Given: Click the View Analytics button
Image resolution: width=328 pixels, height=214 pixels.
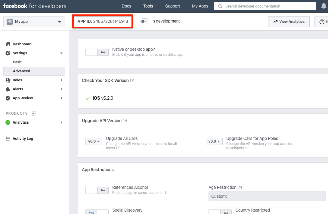Looking at the screenshot, I should coord(289,22).
